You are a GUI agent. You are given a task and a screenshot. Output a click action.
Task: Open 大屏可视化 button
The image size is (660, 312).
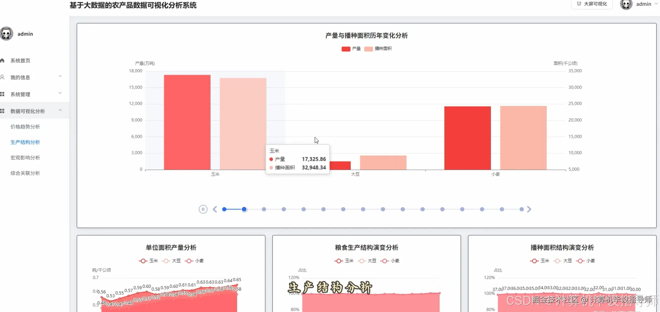tap(592, 4)
